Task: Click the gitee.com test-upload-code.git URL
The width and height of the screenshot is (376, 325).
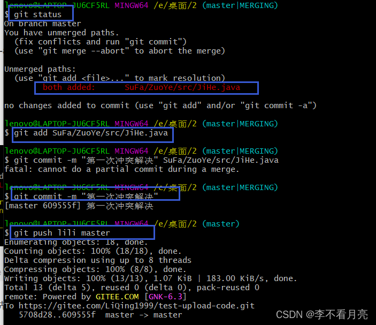Action: tap(136, 306)
